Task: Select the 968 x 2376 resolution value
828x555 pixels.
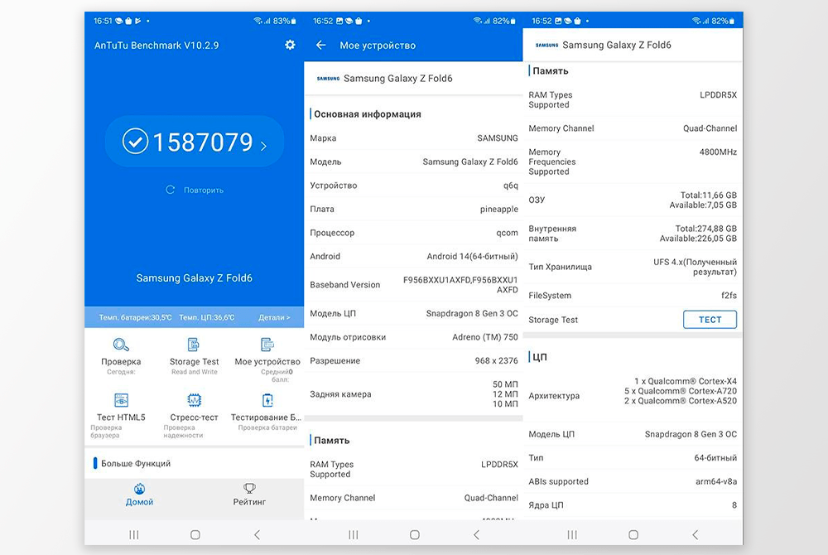Action: click(x=496, y=360)
